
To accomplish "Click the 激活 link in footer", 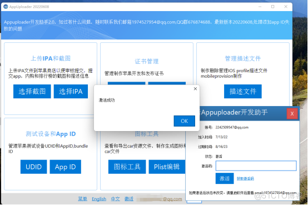I will [129, 199].
